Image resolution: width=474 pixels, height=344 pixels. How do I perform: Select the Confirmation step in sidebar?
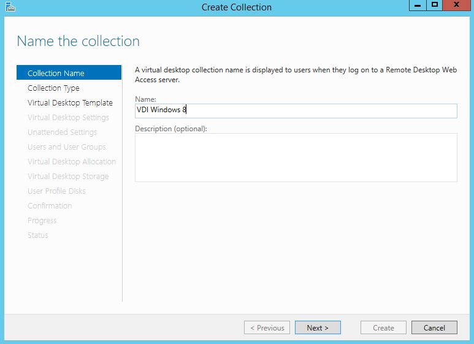tap(50, 205)
